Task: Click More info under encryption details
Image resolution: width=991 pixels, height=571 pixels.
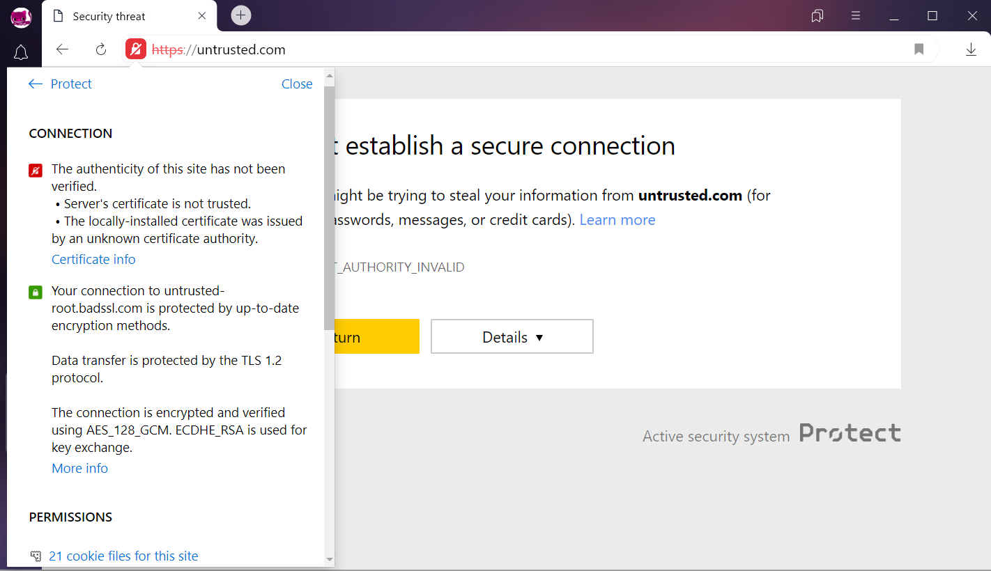Action: 79,468
